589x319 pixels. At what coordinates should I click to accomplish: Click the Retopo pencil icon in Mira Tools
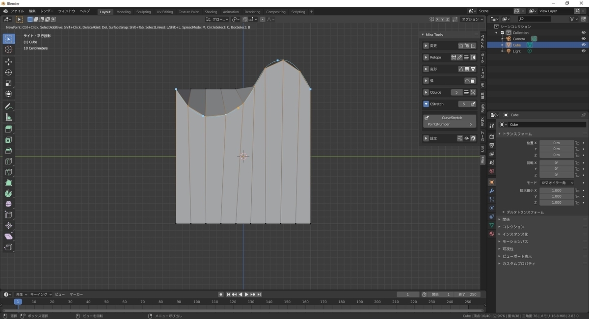[x=460, y=57]
